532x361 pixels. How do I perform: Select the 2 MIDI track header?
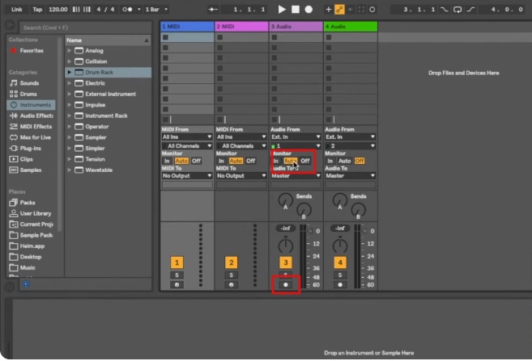point(241,27)
